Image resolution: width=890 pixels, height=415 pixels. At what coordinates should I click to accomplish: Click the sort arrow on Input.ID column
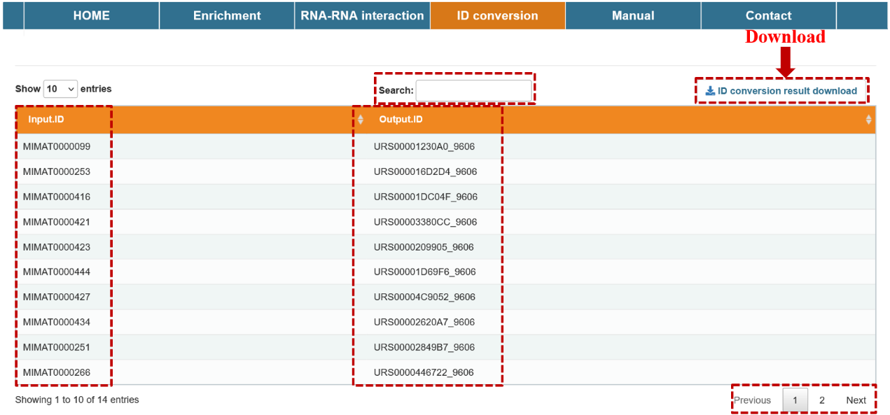click(361, 119)
